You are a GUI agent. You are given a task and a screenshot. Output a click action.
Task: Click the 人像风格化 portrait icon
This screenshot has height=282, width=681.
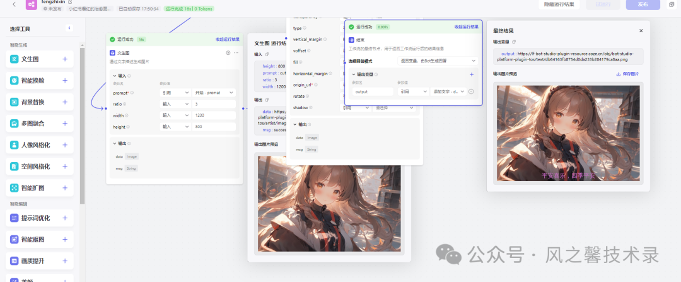(15, 145)
